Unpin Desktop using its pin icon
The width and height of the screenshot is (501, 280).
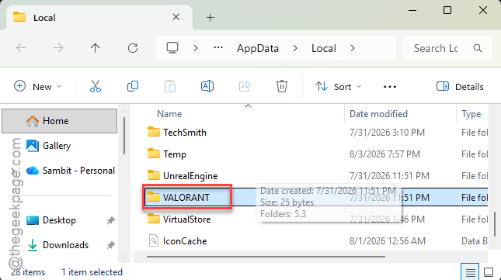[110, 220]
